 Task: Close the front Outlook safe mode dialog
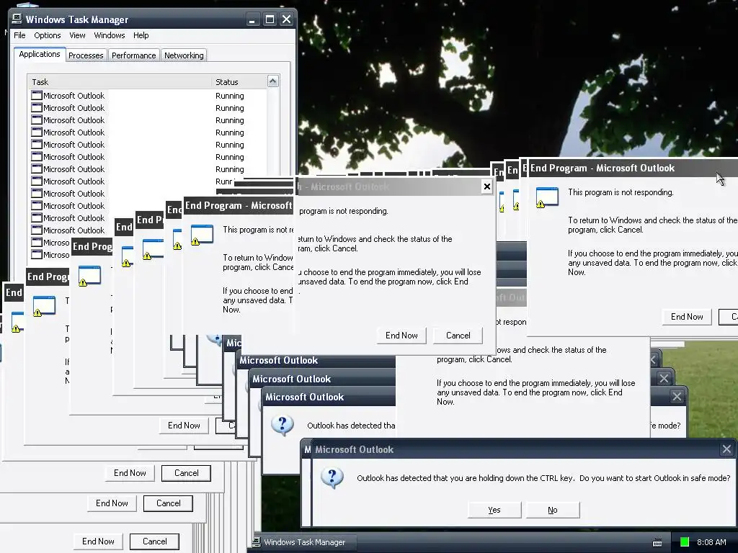pos(726,449)
